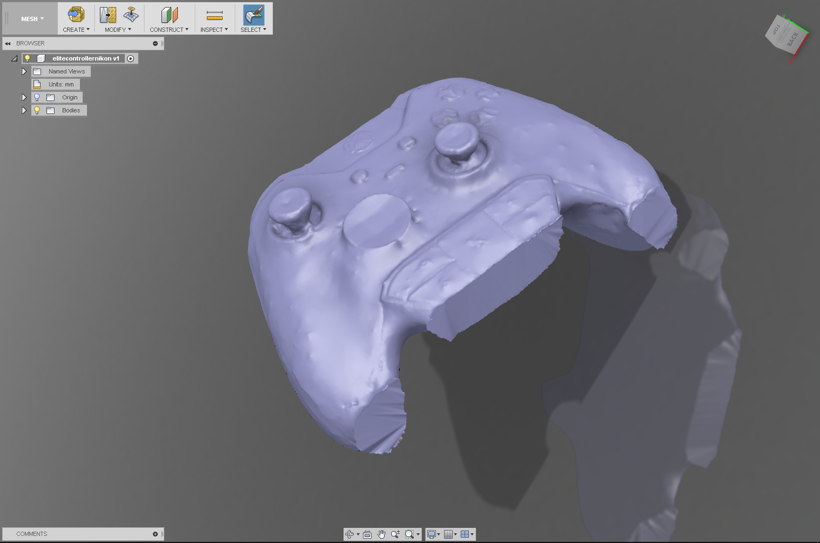This screenshot has height=543, width=820.
Task: Click the Look At tool icon
Action: [367, 534]
